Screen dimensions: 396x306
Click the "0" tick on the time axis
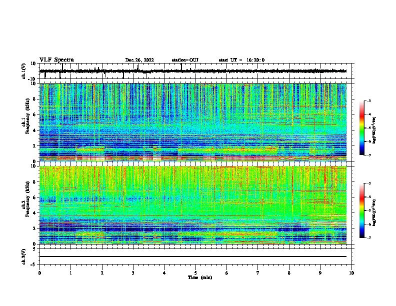tap(39, 273)
